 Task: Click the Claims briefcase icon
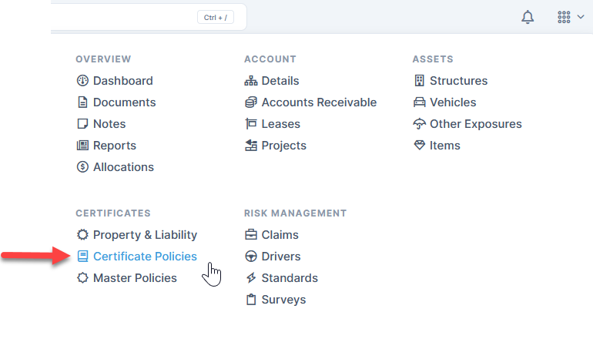(x=251, y=235)
